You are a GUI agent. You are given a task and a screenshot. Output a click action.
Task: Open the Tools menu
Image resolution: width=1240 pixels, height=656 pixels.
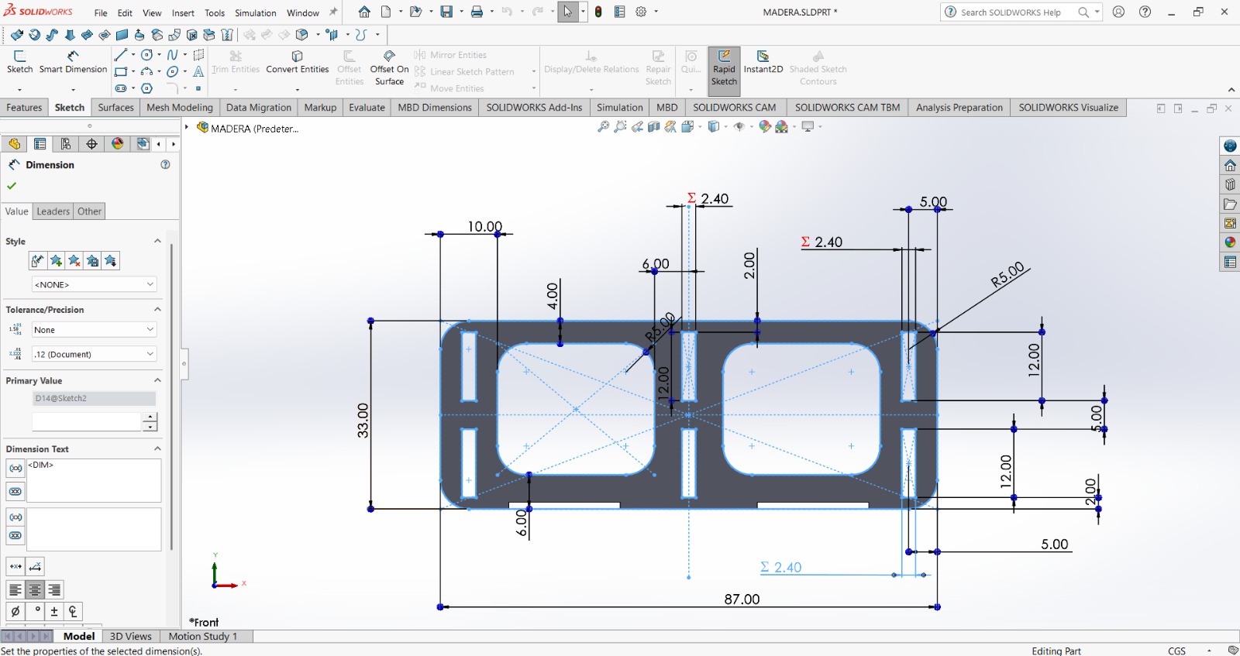tap(215, 12)
